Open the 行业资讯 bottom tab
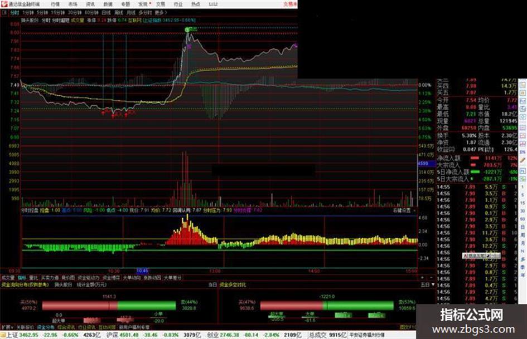The height and width of the screenshot is (339, 527). pos(86,327)
